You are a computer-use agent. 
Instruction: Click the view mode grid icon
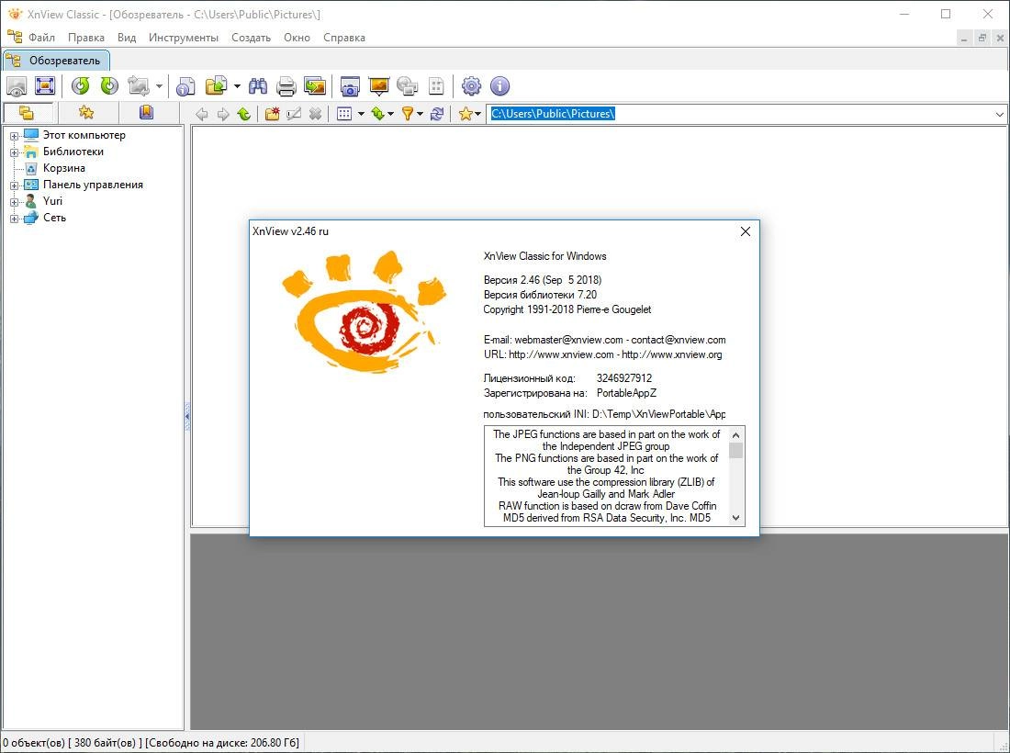344,114
